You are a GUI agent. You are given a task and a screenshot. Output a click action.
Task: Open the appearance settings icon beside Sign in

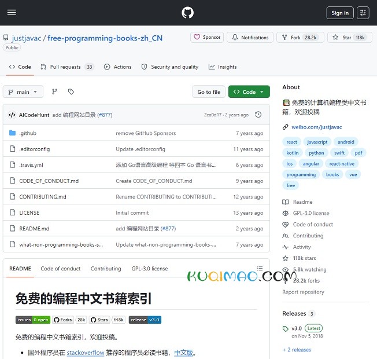tap(363, 13)
